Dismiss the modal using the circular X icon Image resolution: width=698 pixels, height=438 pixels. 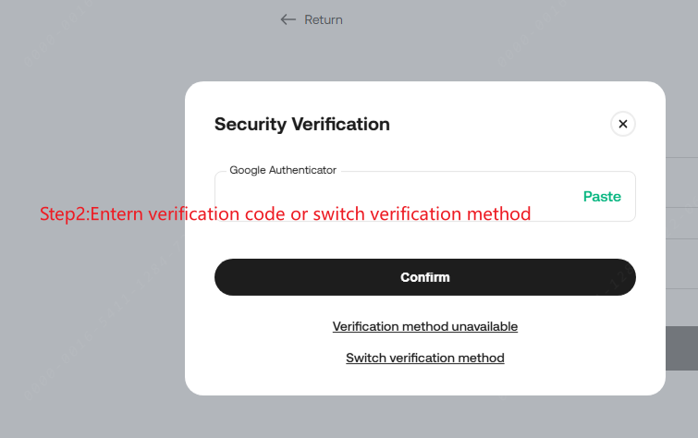click(623, 124)
